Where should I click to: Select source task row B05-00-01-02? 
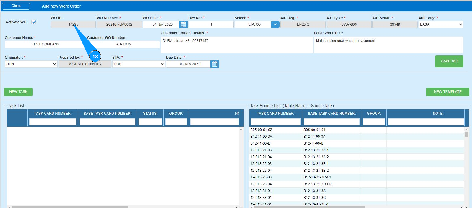pos(261,130)
